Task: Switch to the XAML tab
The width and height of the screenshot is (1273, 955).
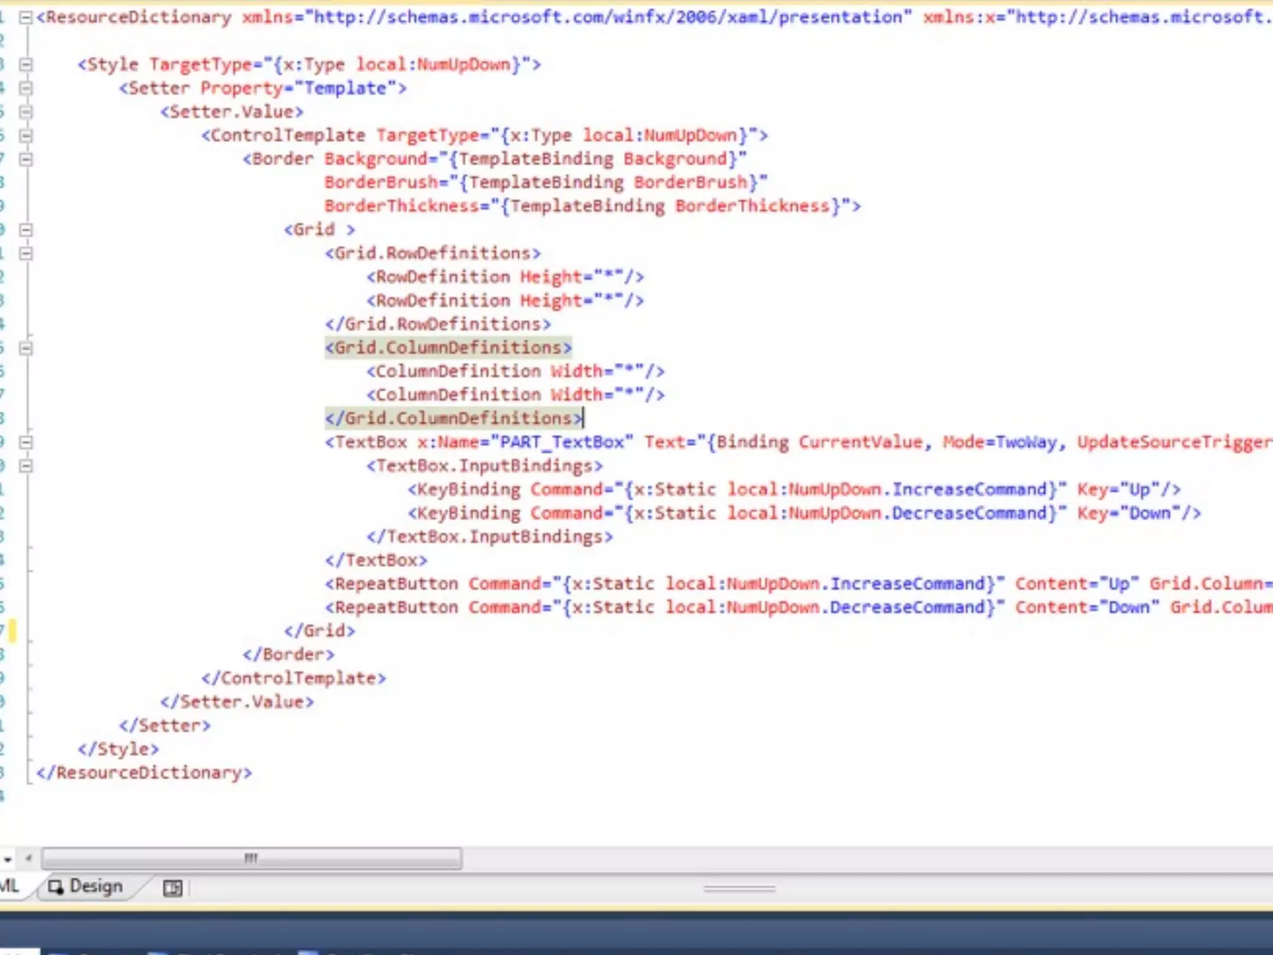Action: 9,887
